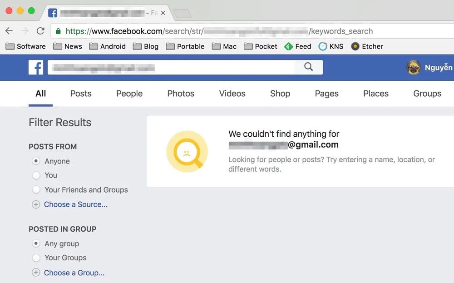
Task: Click the green padlock secure site icon
Action: coord(58,31)
